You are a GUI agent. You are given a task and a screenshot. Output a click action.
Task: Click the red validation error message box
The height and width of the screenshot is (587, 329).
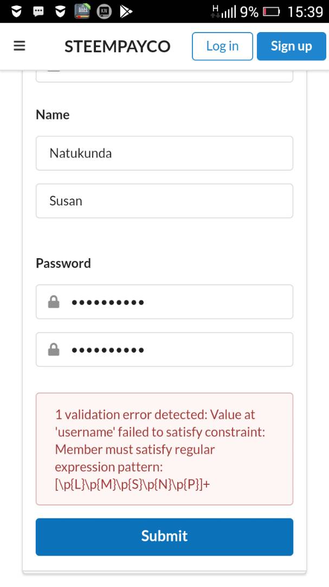(164, 449)
